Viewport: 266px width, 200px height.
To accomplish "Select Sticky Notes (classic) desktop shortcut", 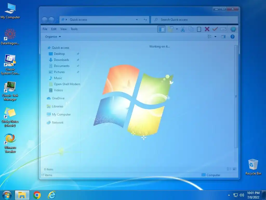I will tap(10, 117).
